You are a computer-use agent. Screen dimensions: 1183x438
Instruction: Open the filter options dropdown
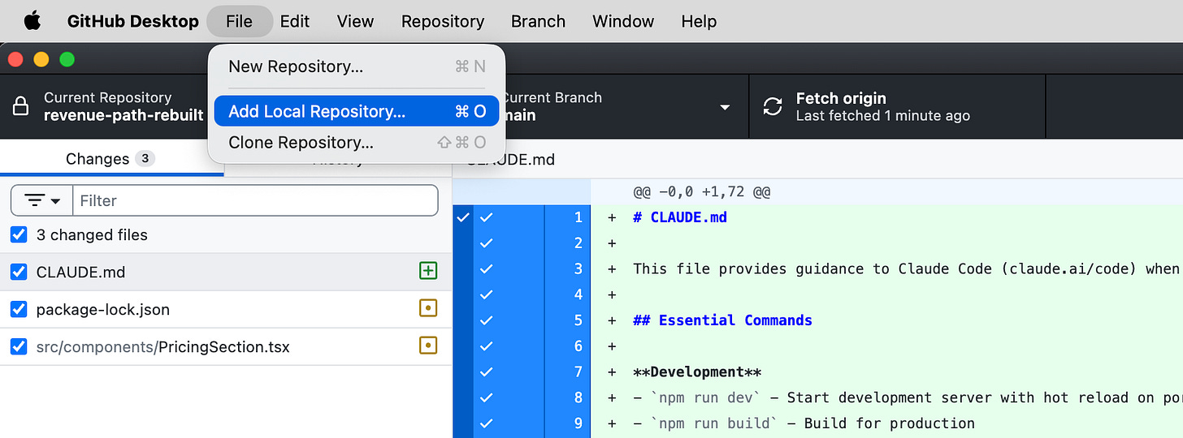(42, 200)
